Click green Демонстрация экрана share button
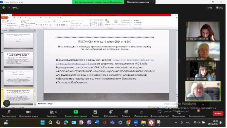The height and width of the screenshot is (128, 227). tap(76, 113)
